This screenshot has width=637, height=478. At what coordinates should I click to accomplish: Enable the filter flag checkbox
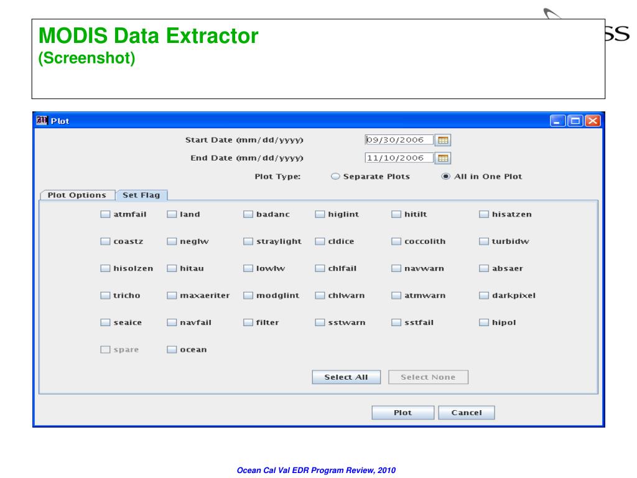pos(248,322)
